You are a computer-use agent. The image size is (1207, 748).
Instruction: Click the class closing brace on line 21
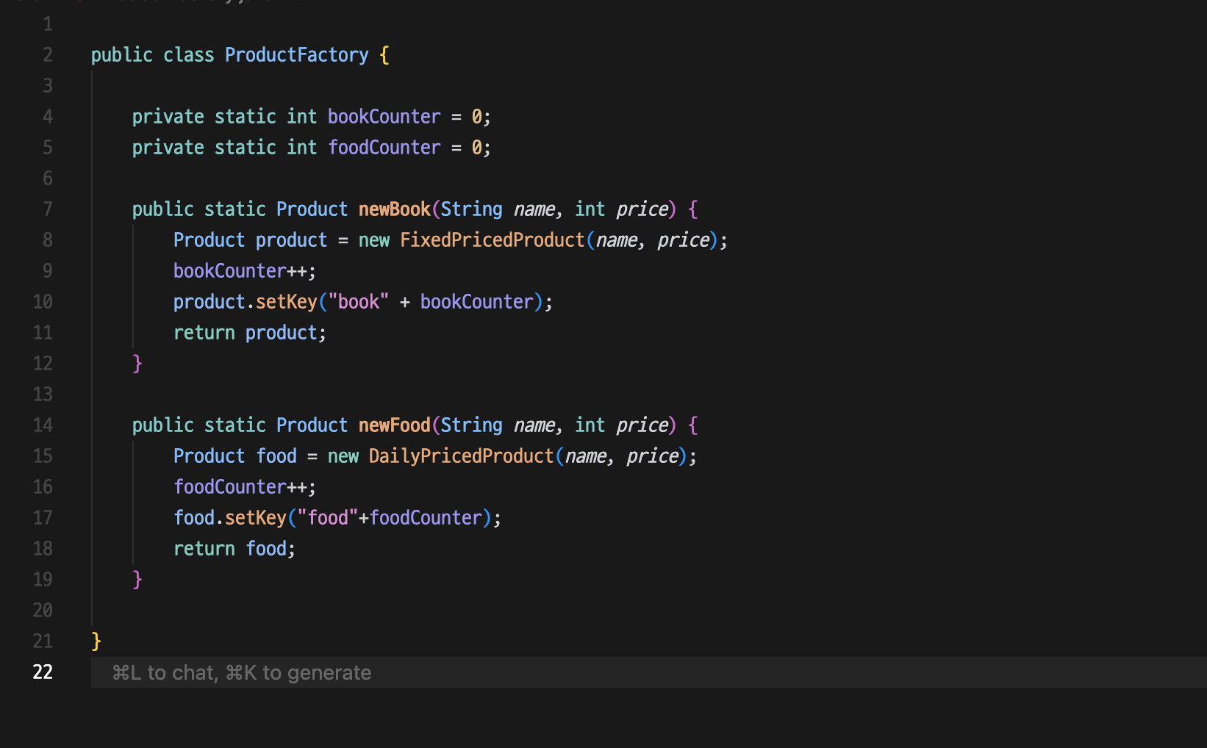coord(96,641)
